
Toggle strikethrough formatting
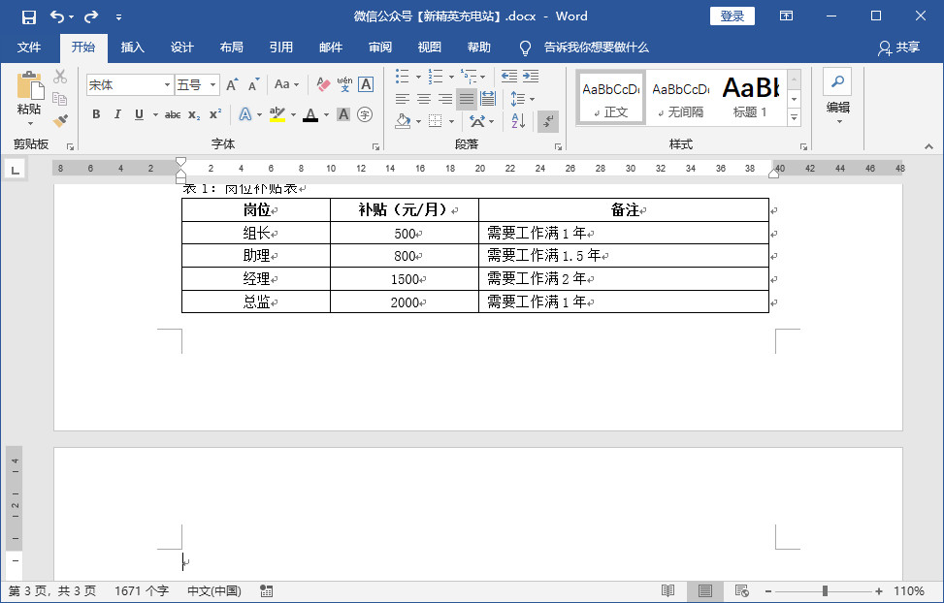point(174,113)
